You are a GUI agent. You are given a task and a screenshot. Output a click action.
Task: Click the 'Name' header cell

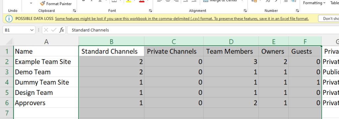tap(46, 51)
